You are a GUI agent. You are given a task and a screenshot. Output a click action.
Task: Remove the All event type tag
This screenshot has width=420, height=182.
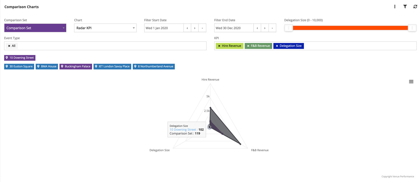tap(9, 46)
